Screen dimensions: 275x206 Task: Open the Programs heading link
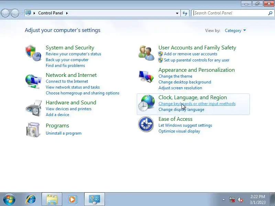[x=57, y=126]
